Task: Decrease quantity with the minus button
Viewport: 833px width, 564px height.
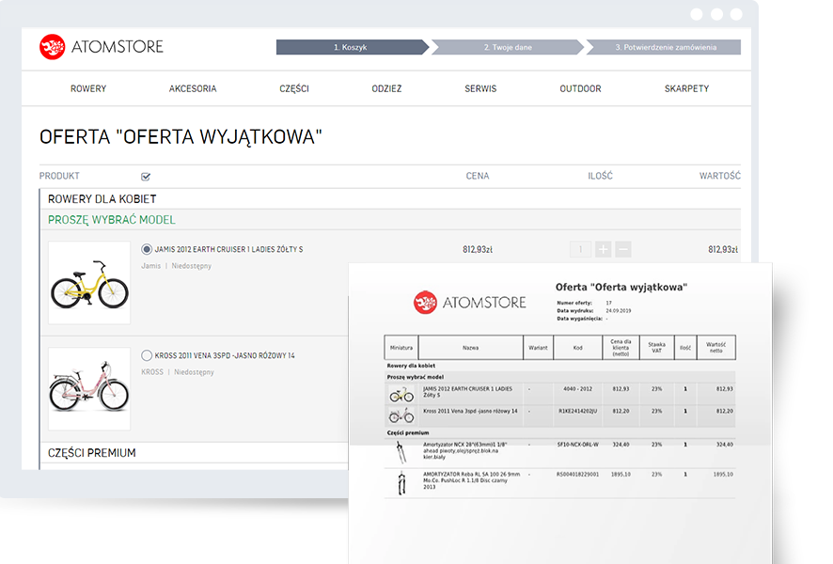Action: tap(622, 250)
